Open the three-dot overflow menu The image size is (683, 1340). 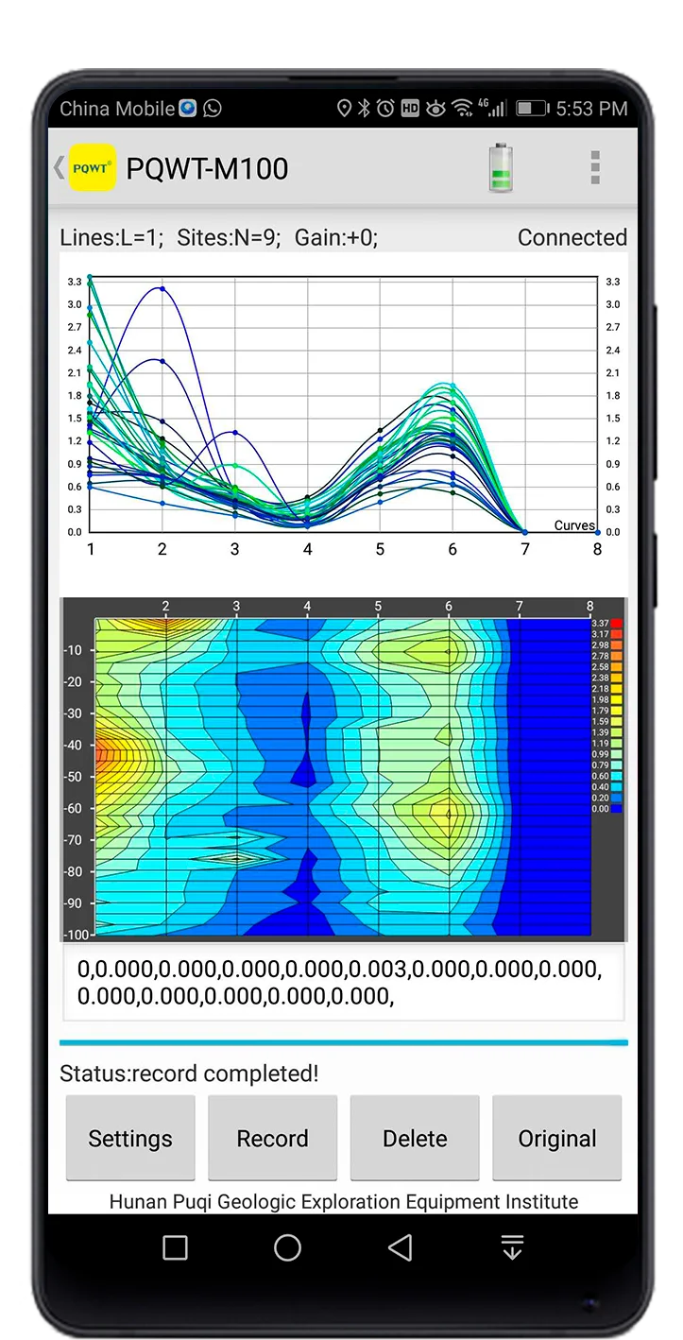(x=594, y=167)
